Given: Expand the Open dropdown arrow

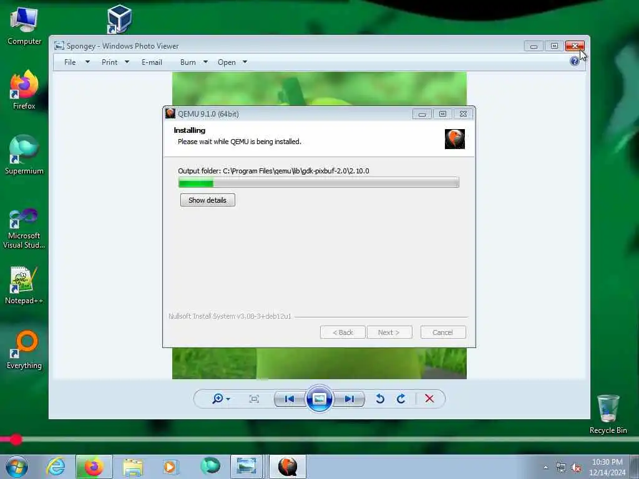Looking at the screenshot, I should [x=245, y=62].
